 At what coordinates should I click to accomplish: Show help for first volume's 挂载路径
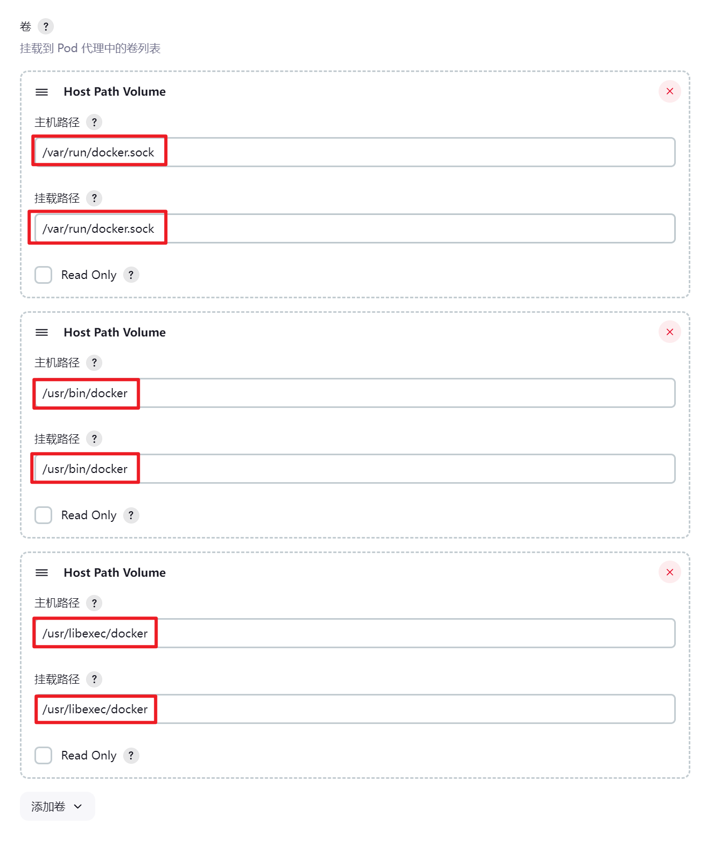click(x=94, y=198)
